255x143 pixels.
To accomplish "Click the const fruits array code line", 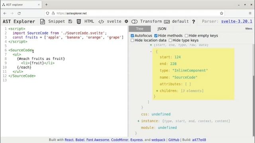I will [x=68, y=37].
